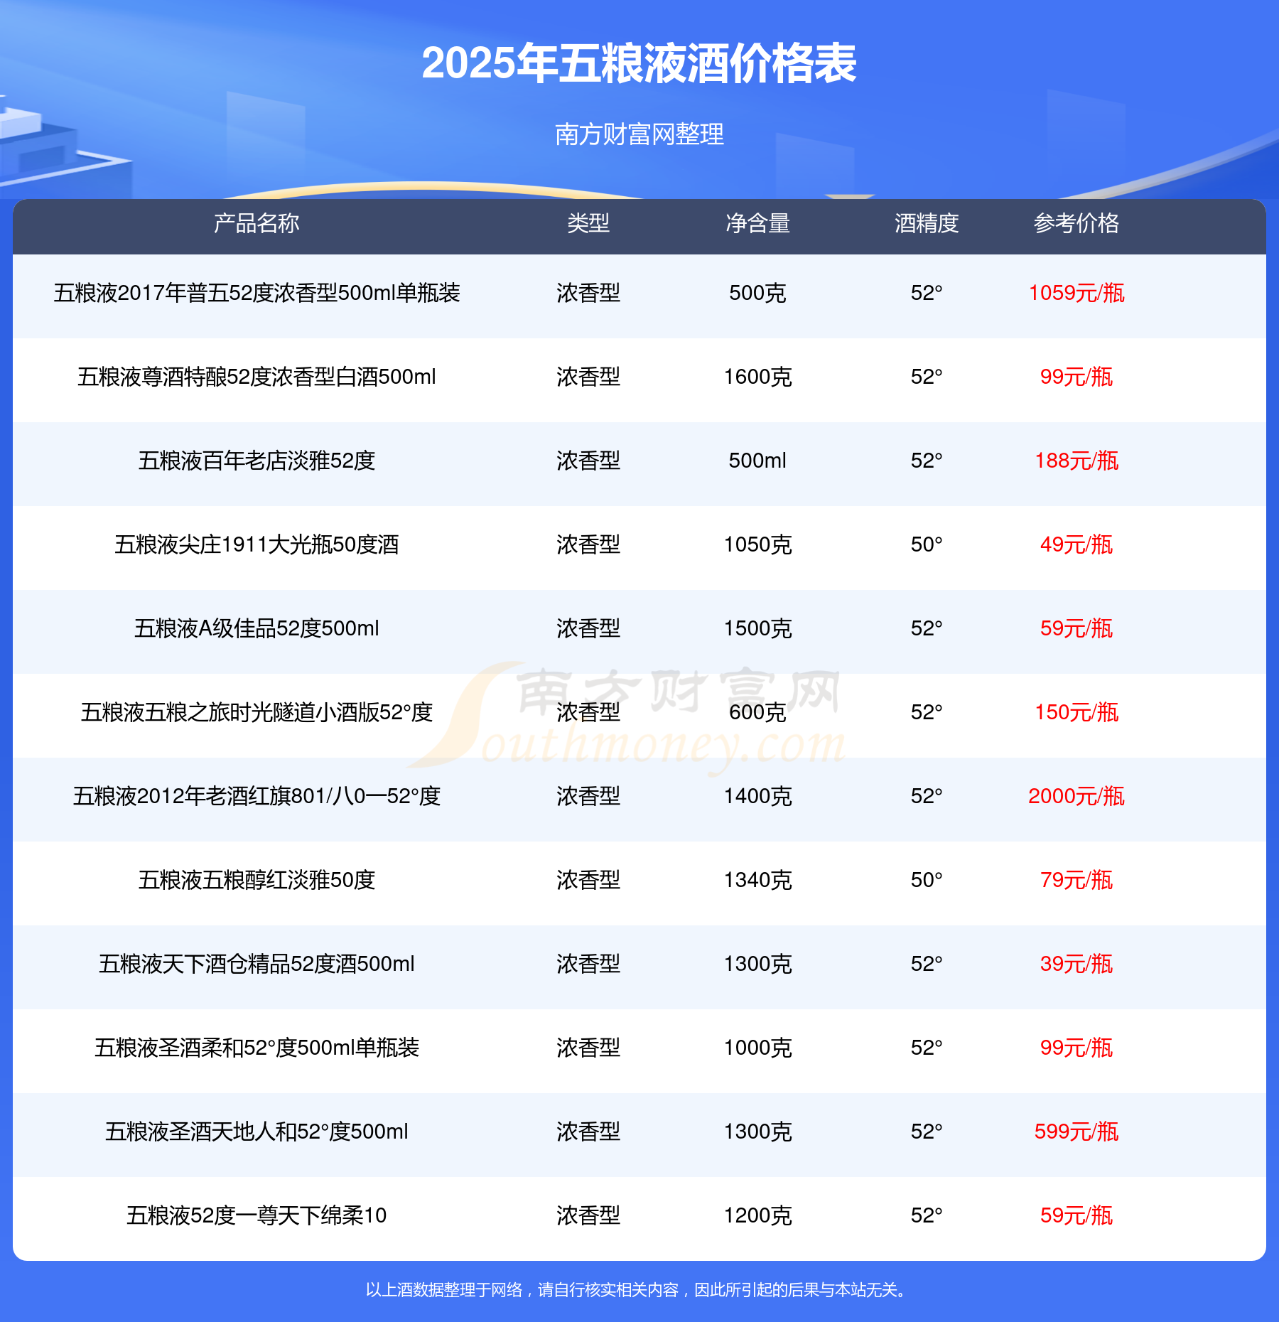Image resolution: width=1279 pixels, height=1322 pixels.
Task: Click product name 五粮液2012年老酒红旗801/八0一52°度
Action: pos(257,796)
